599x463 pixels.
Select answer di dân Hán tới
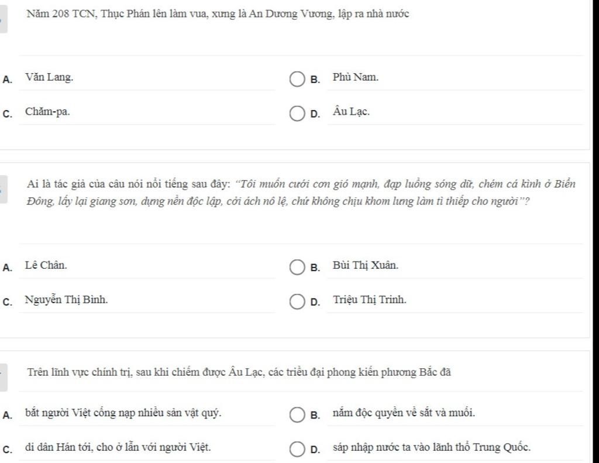[x=118, y=447]
